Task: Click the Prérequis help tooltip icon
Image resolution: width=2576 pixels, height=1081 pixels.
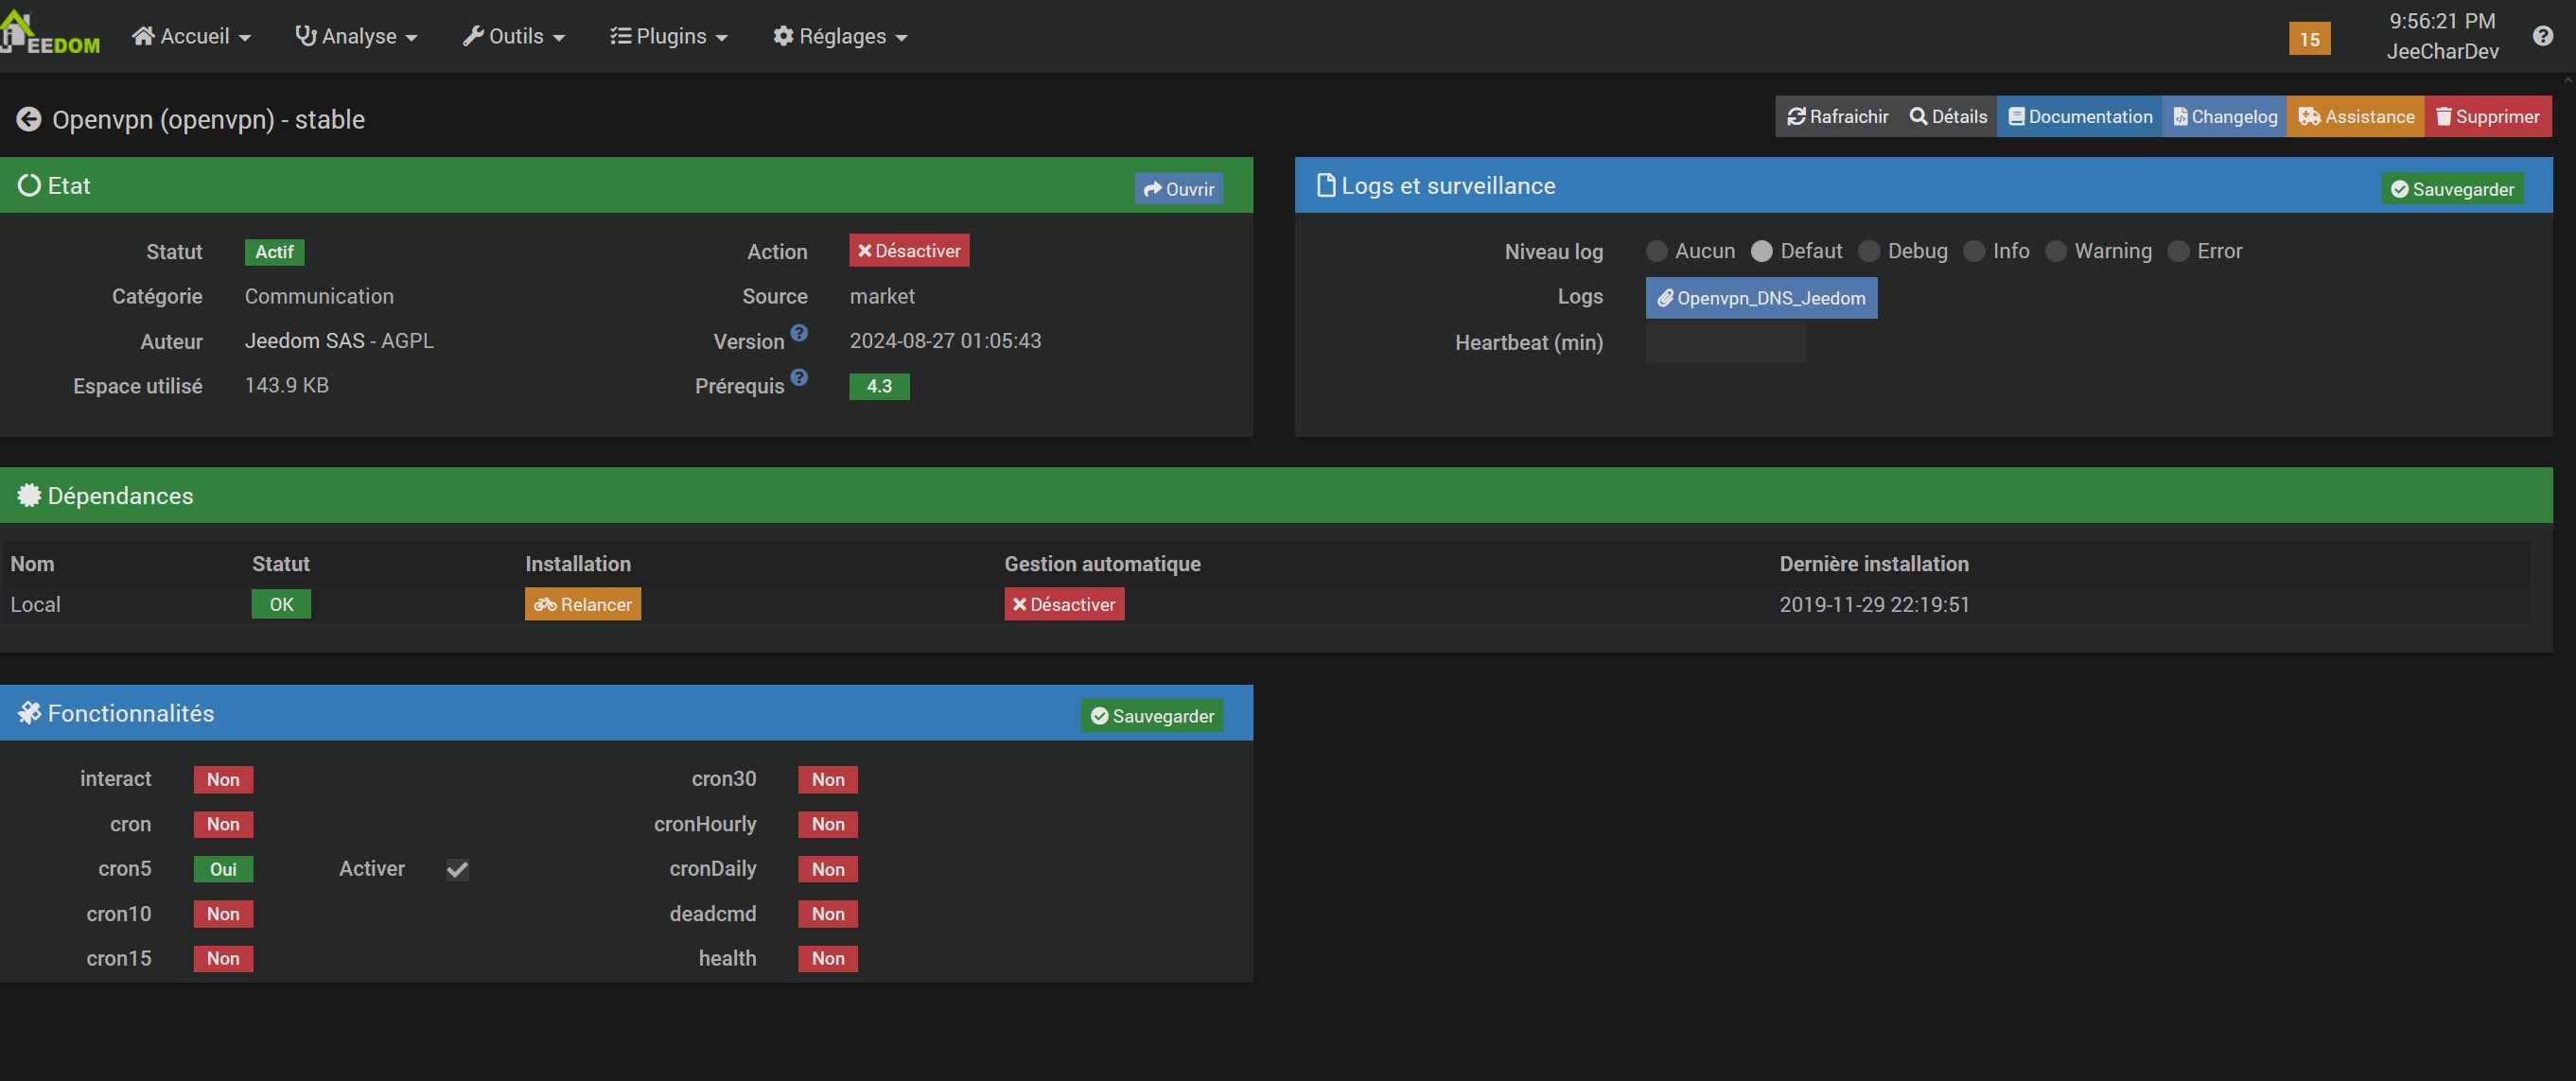Action: click(799, 378)
